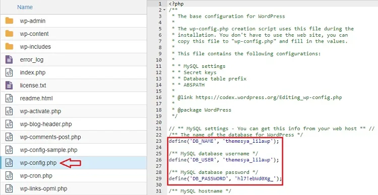This screenshot has width=378, height=195.
Task: Select the wp-content folder name
Action: 34,34
